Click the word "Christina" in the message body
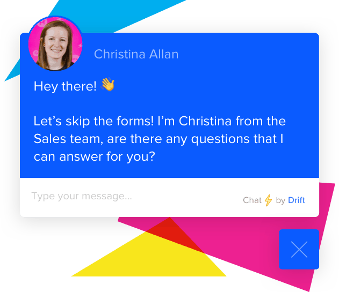Viewport: 339px width, 292px height. [x=205, y=121]
